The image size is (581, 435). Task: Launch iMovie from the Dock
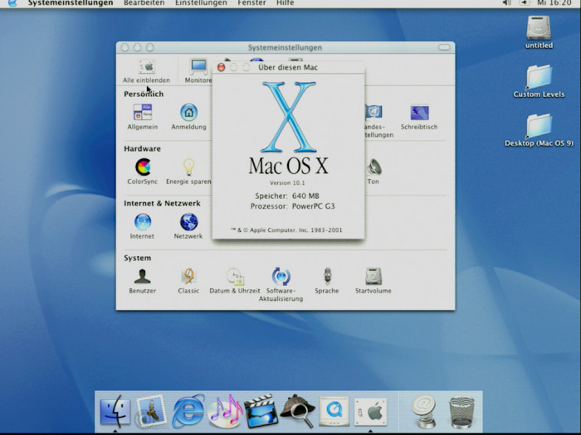[261, 411]
